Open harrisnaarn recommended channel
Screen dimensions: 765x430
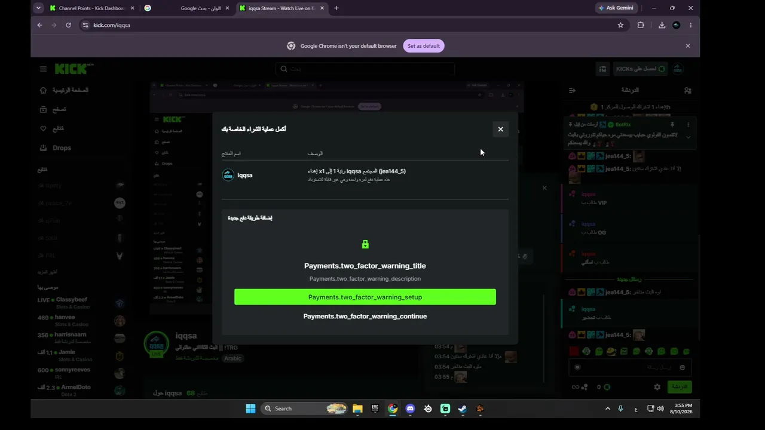pos(81,338)
